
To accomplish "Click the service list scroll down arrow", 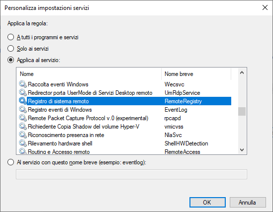I will pos(242,150).
